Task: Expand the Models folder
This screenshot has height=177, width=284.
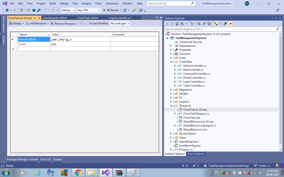Action: (171, 94)
